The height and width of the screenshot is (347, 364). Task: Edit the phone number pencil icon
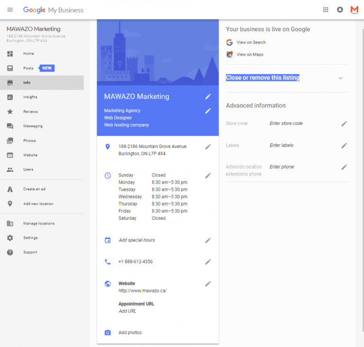208,262
